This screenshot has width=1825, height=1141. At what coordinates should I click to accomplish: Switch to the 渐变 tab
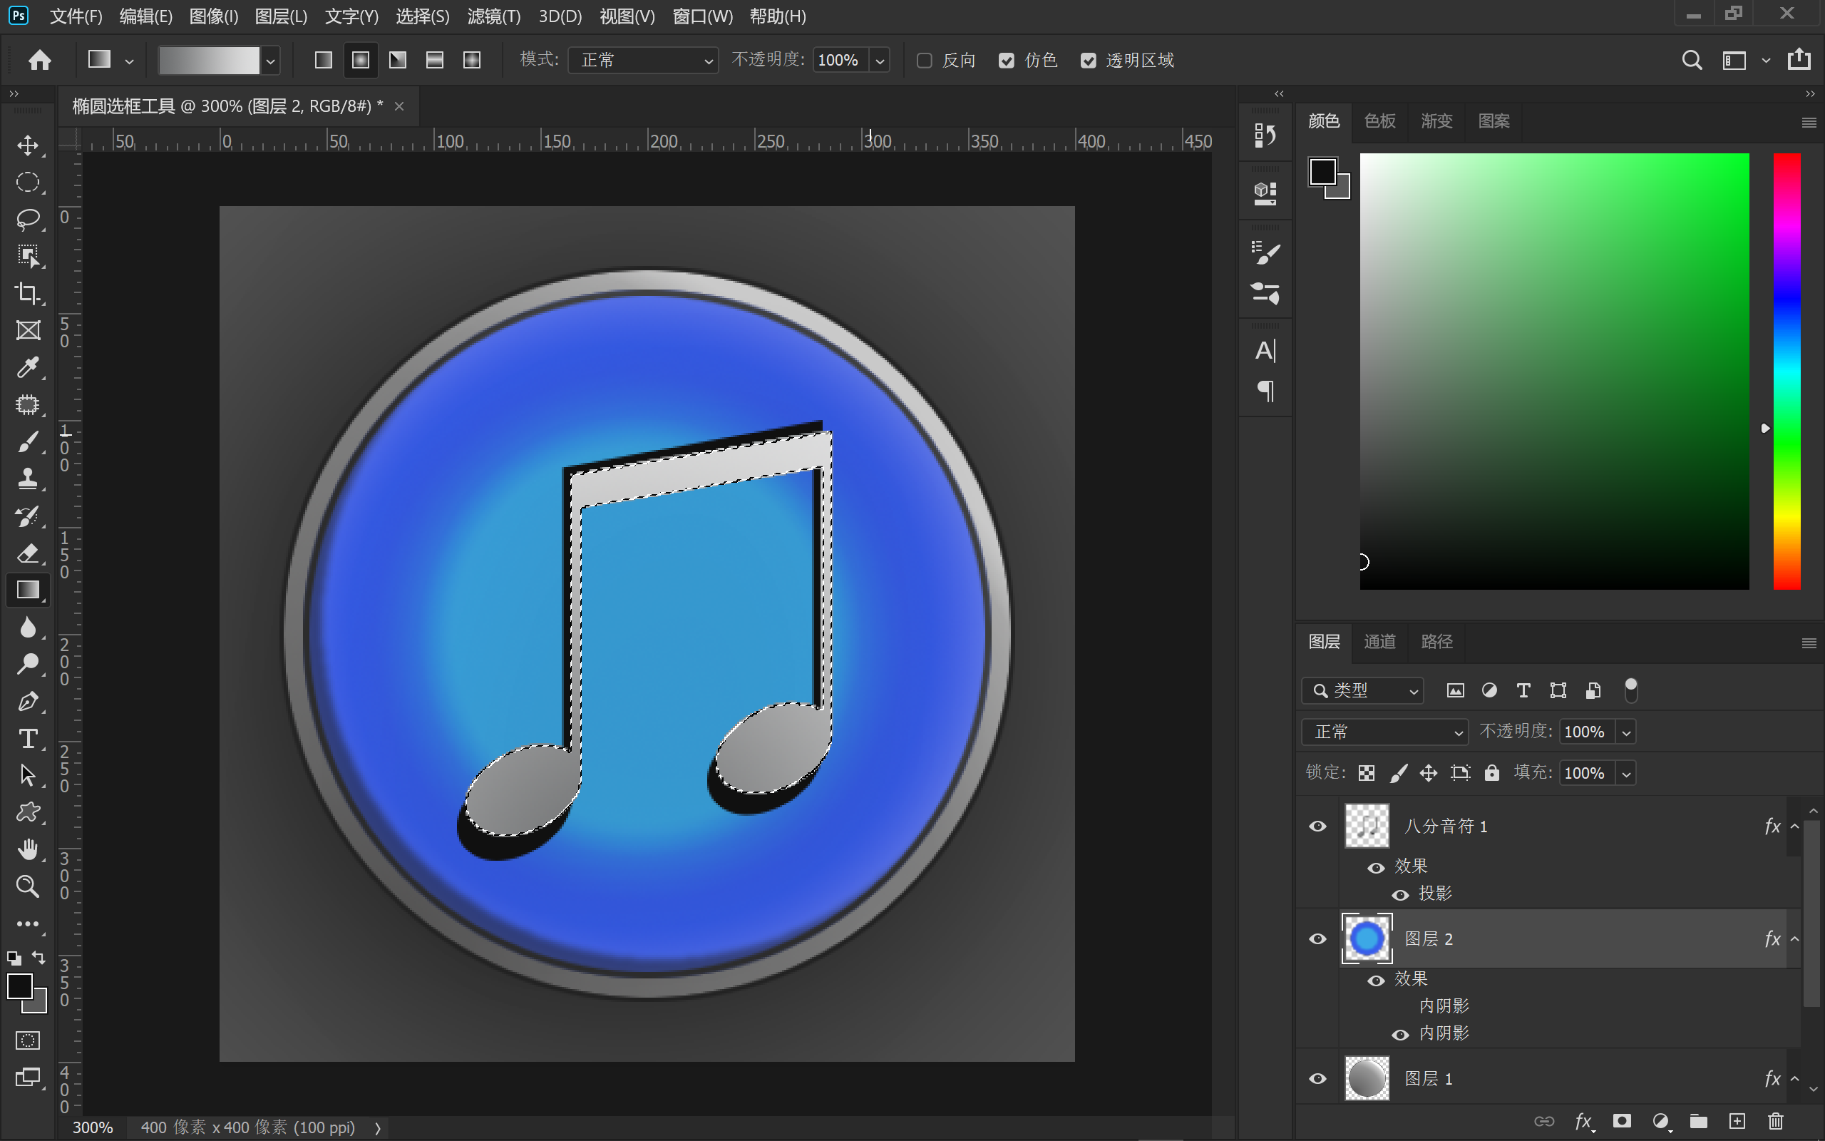click(x=1436, y=121)
